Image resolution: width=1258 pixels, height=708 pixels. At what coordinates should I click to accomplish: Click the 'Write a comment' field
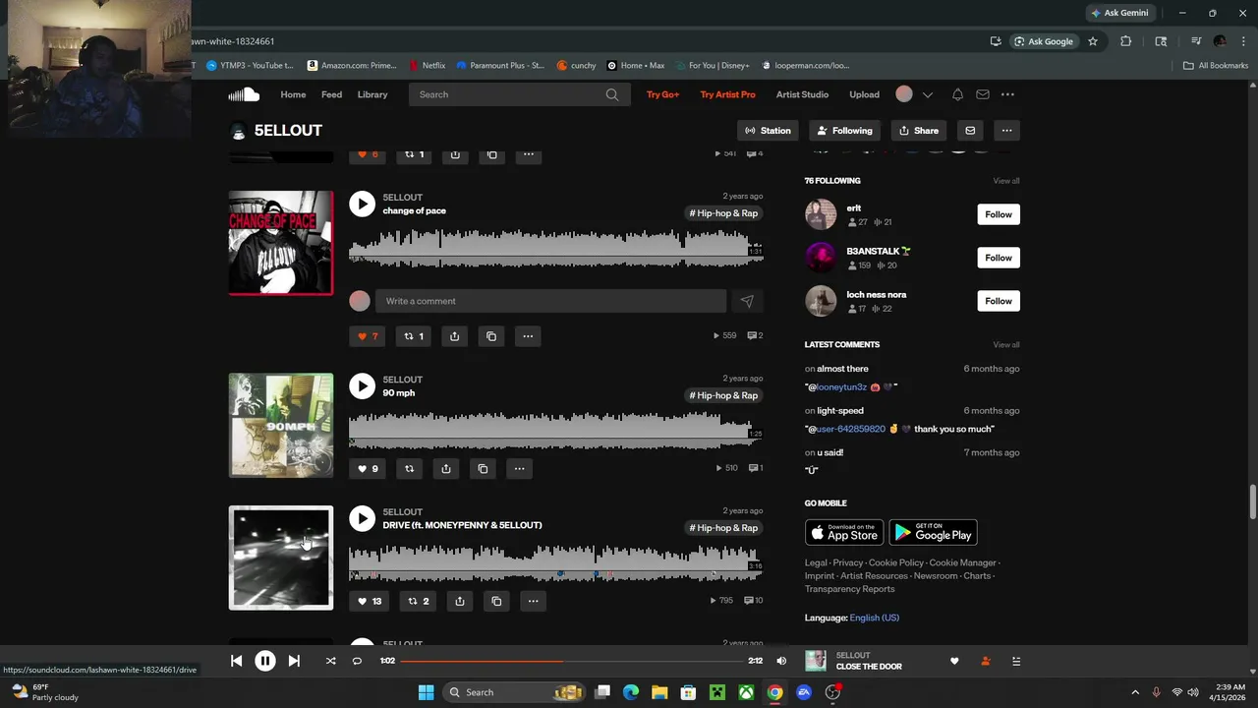550,301
